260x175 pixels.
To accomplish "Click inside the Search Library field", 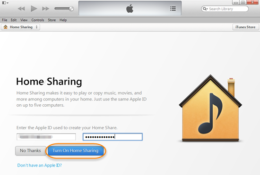I will tap(225, 9).
